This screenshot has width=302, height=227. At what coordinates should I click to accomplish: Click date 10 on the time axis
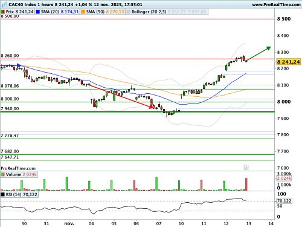pyautogui.click(x=181, y=223)
